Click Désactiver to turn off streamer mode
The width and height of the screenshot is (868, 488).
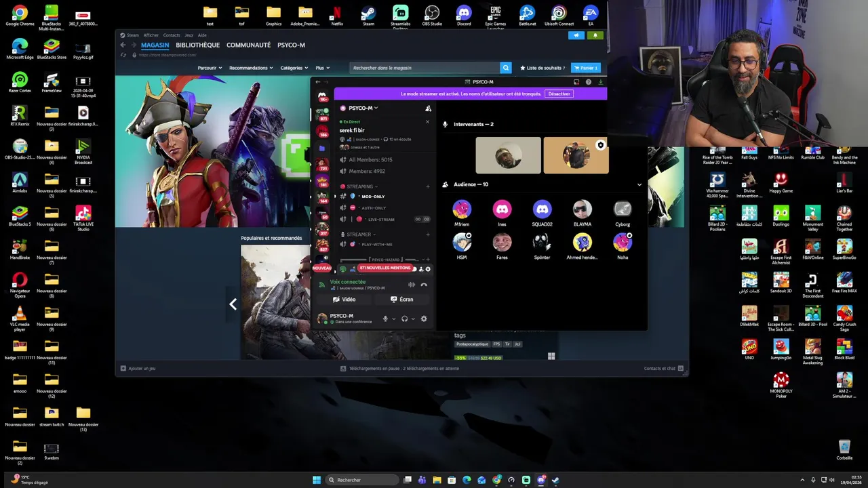(559, 94)
